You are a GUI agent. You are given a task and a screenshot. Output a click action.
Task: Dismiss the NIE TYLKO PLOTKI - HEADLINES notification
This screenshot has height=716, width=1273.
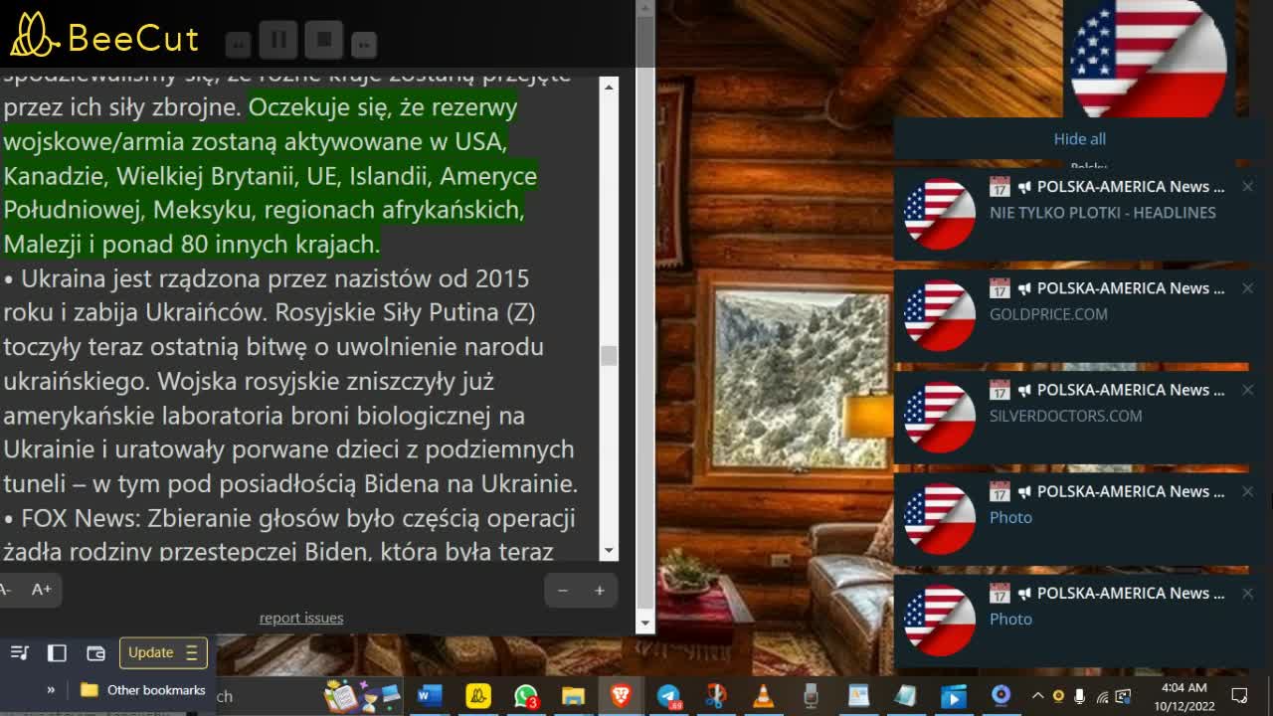[x=1247, y=186]
